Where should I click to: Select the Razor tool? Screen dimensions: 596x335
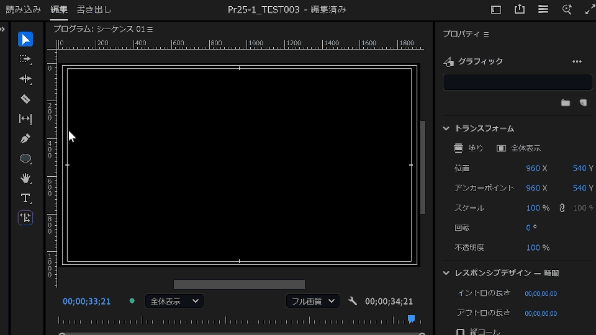25,99
